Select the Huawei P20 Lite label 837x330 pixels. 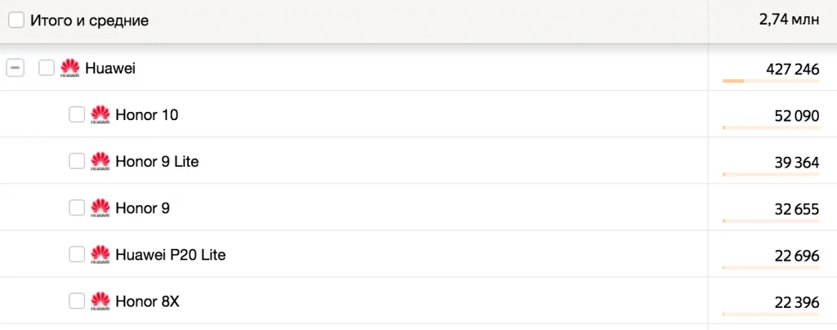coord(170,255)
